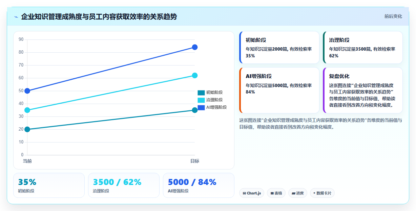
Task: Click the 治理阶段 target point at 62
Action: (x=195, y=75)
